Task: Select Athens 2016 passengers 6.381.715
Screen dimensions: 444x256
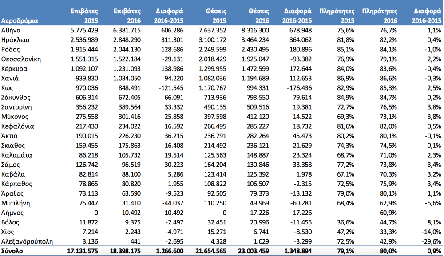Action: pos(127,31)
